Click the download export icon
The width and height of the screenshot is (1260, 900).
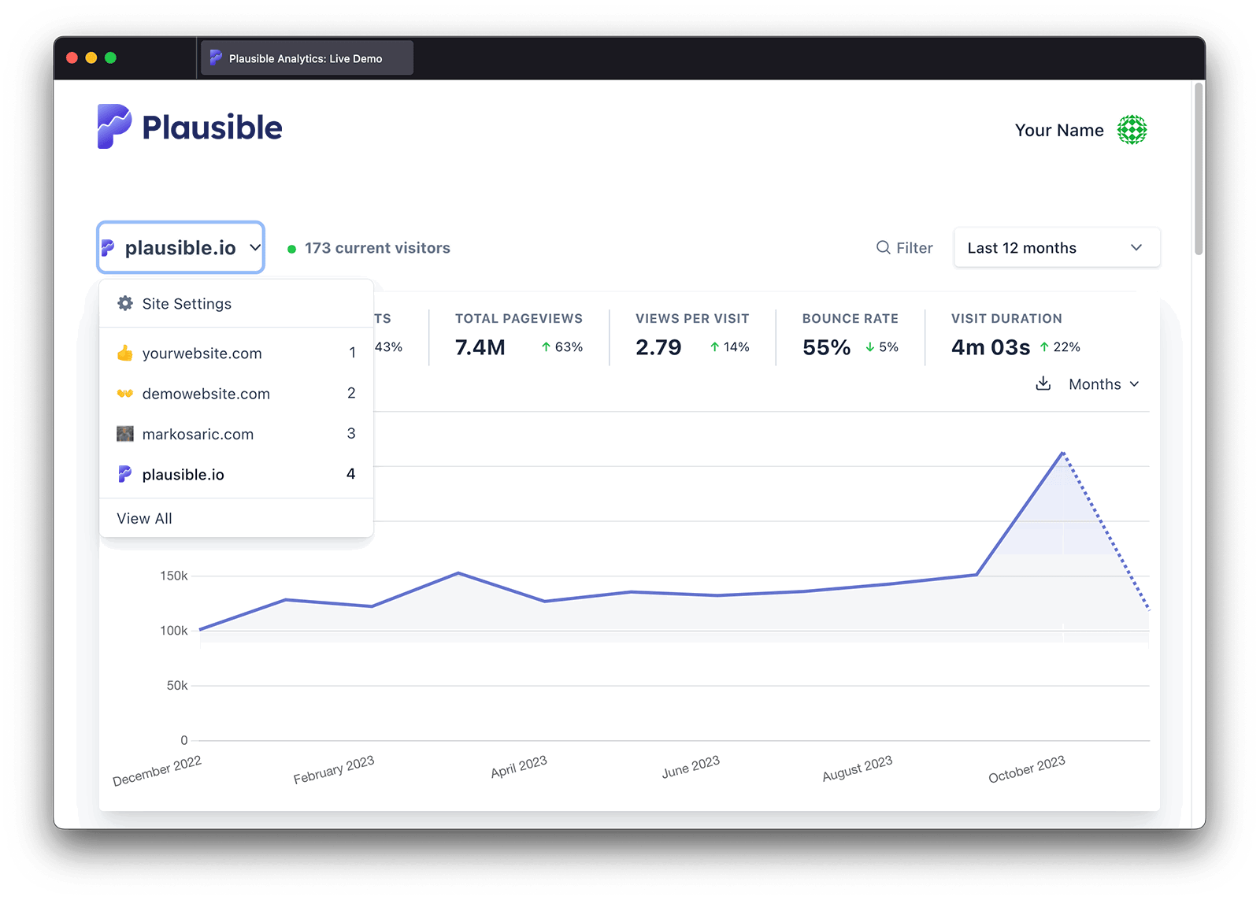pyautogui.click(x=1043, y=383)
